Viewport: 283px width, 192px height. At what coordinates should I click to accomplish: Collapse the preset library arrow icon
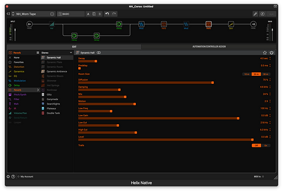(8, 14)
